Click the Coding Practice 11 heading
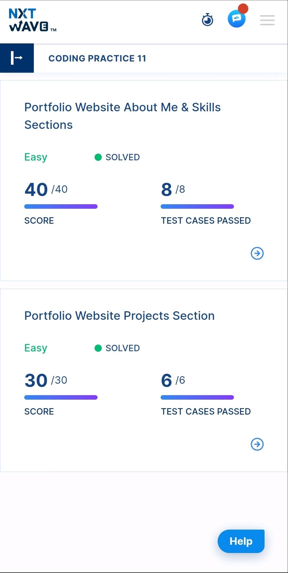Screen dimensions: 288x573 97,58
